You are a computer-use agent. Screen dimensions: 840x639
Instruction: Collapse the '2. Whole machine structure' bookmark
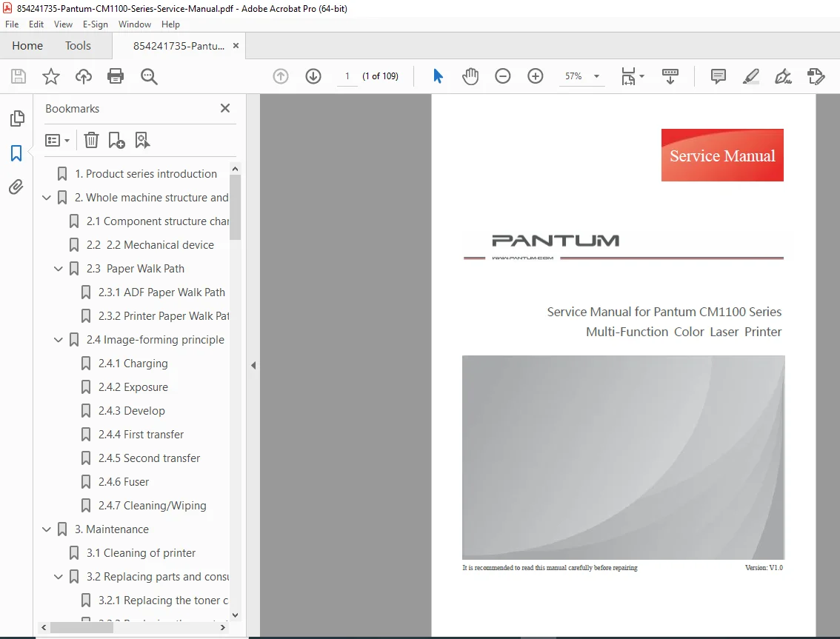(x=47, y=198)
